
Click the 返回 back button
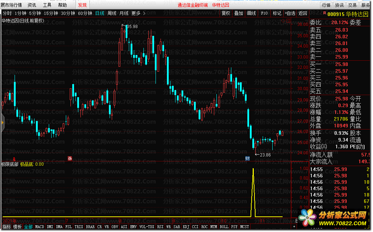tap(303, 13)
